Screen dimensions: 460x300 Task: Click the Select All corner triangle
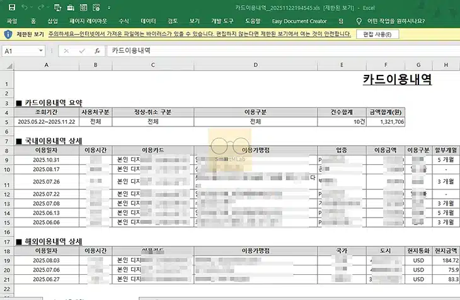click(9, 66)
